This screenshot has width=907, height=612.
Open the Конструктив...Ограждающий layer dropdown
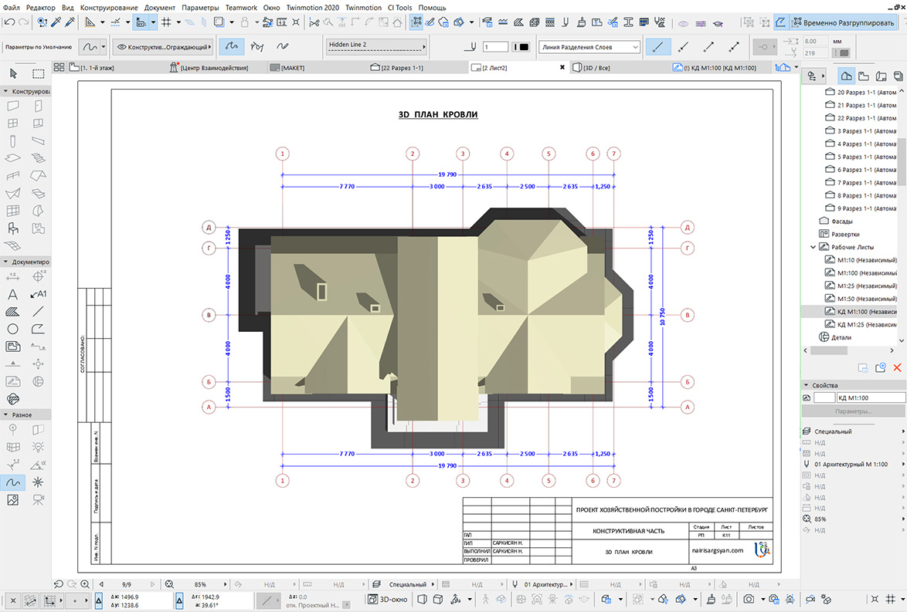coord(163,47)
